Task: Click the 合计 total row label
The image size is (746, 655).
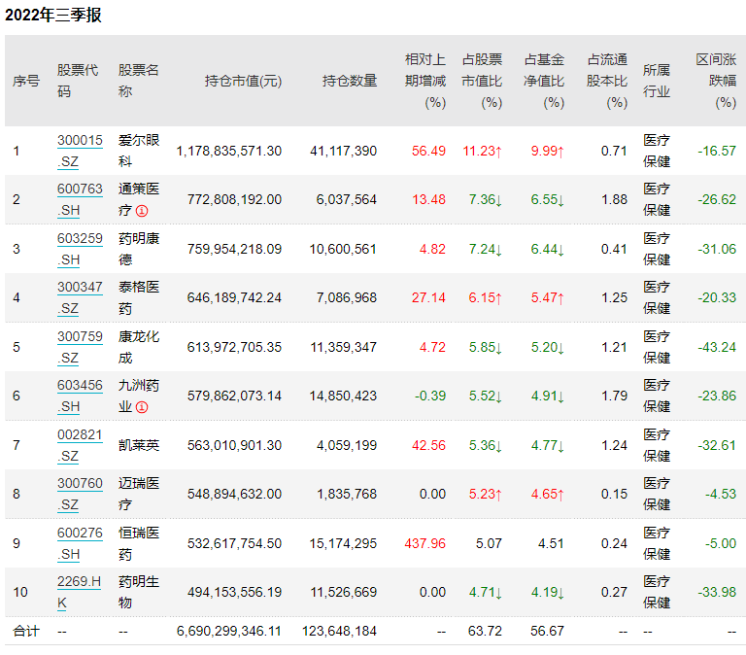Action: [x=26, y=631]
